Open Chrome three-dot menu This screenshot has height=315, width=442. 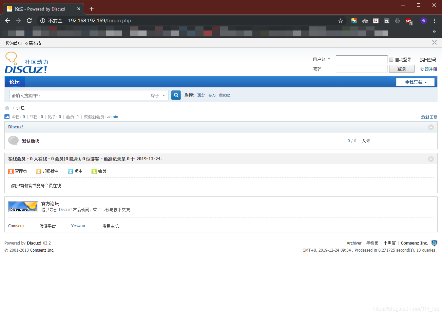(435, 21)
